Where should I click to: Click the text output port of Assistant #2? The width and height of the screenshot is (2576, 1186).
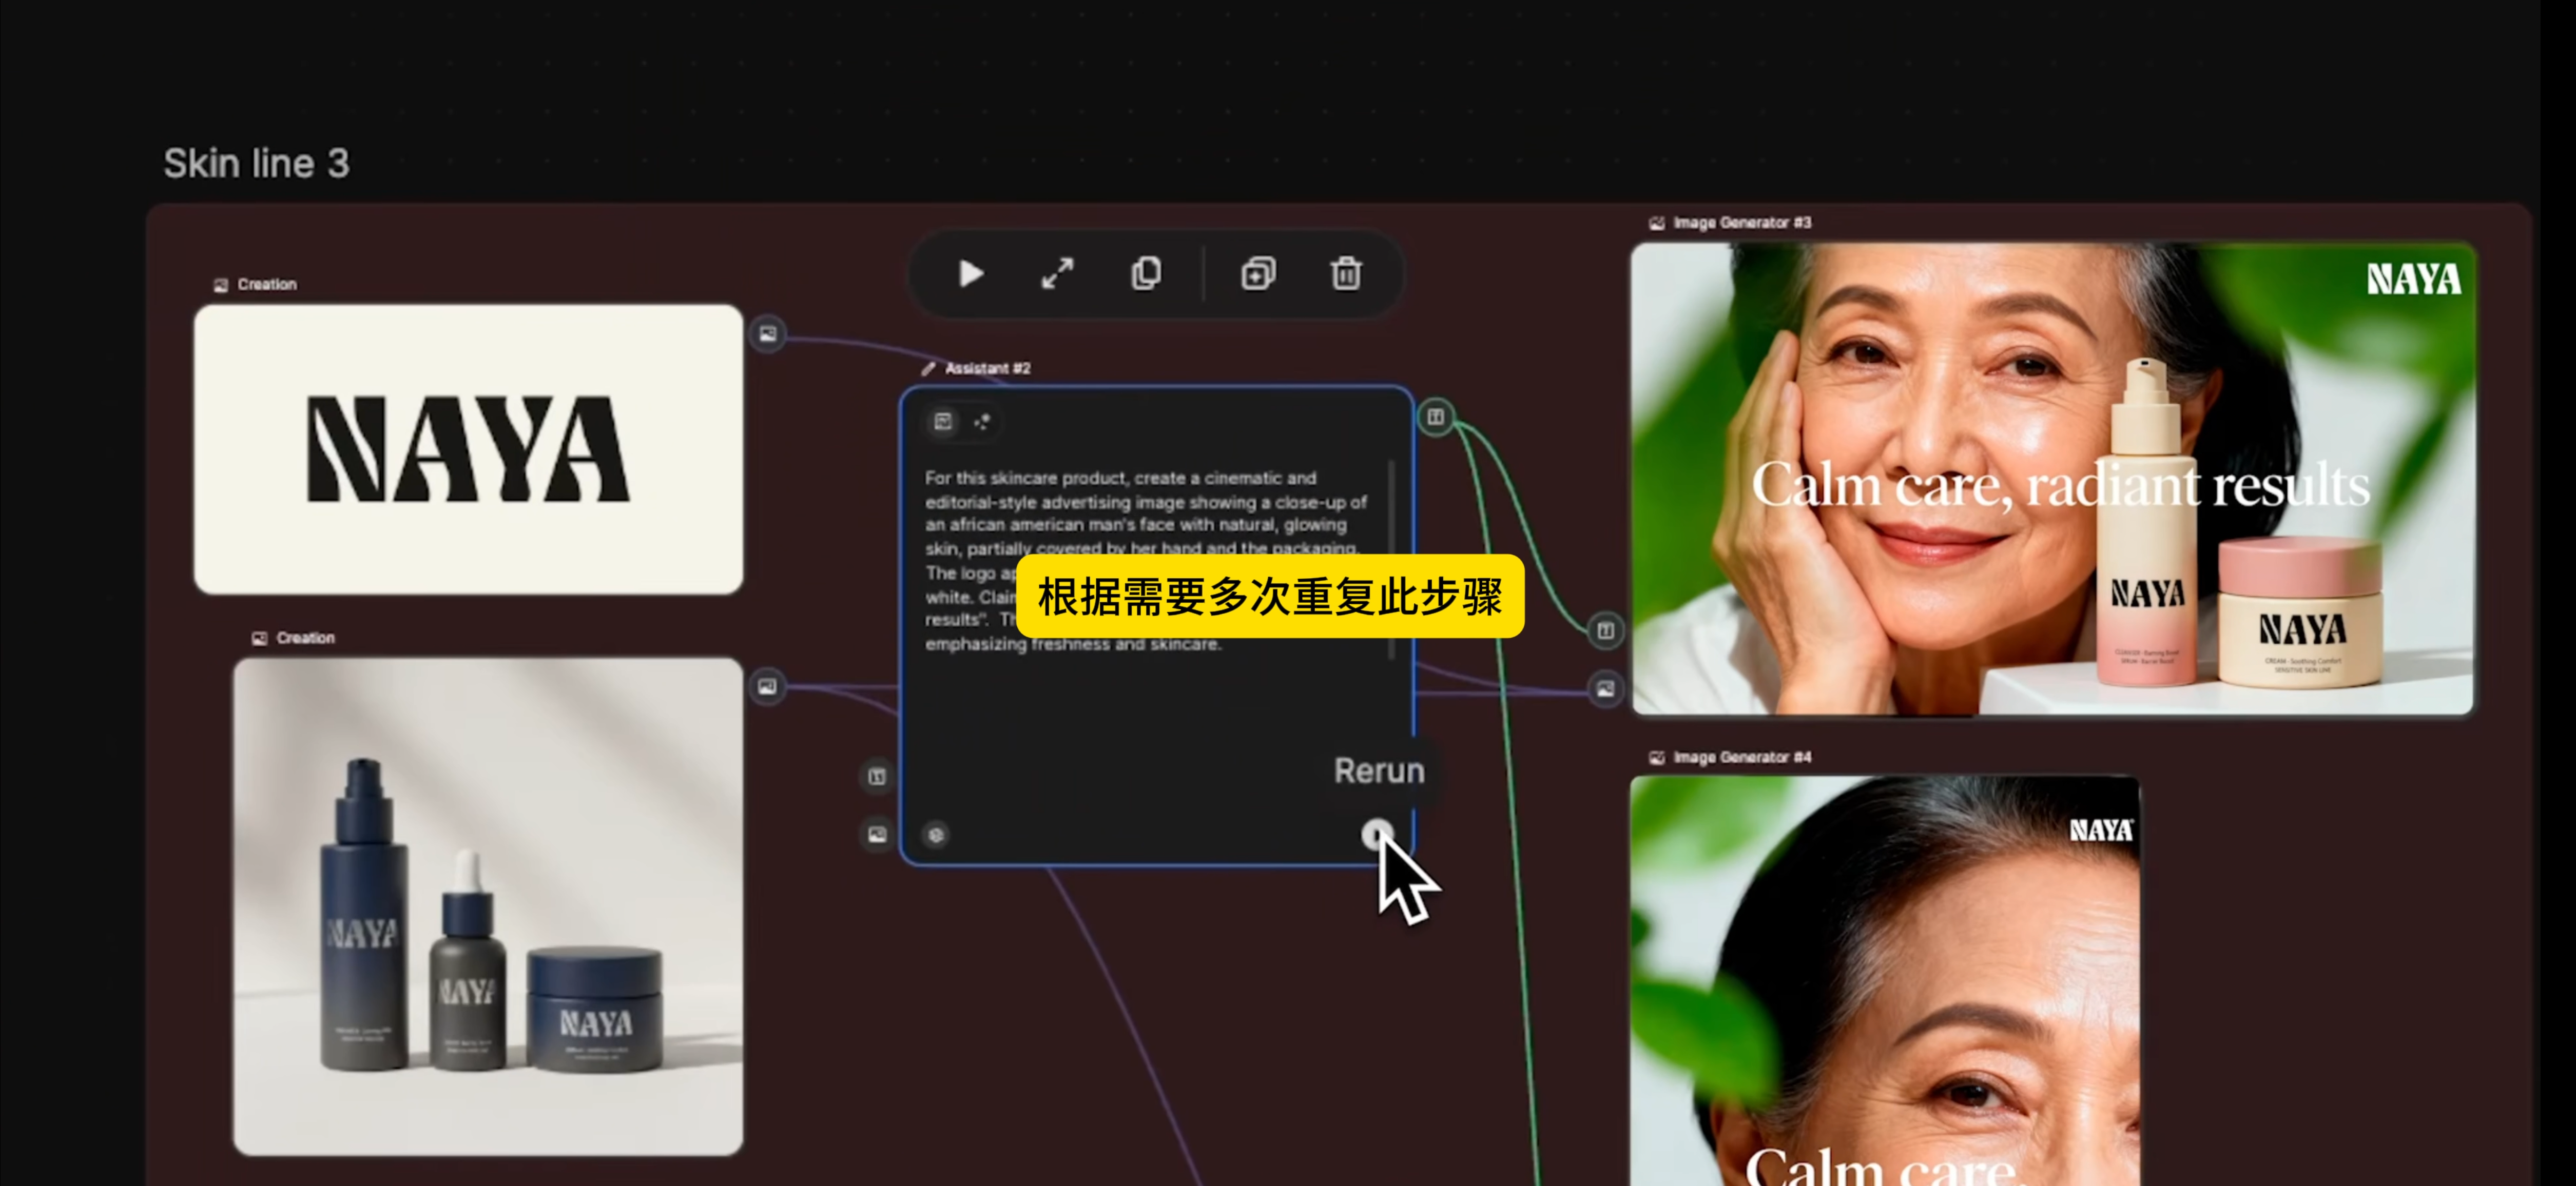click(1435, 417)
